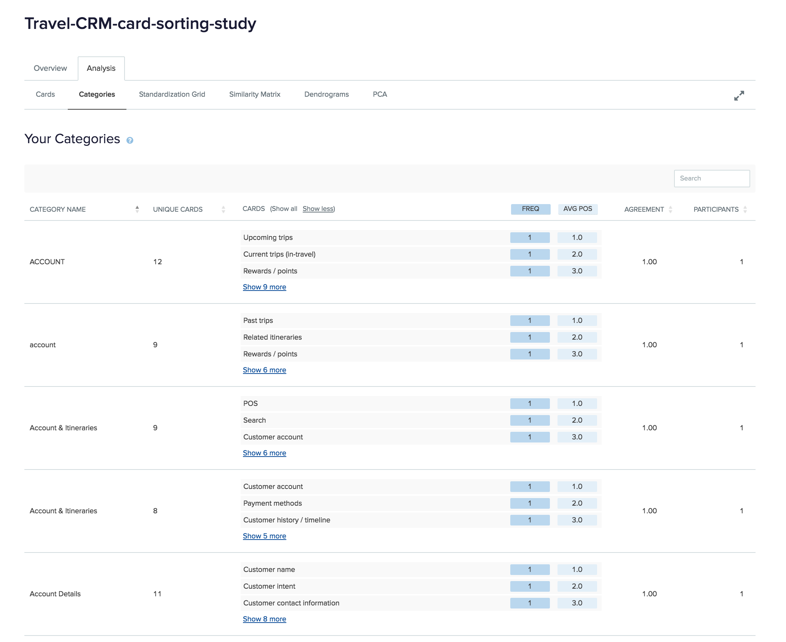Image resolution: width=786 pixels, height=642 pixels.
Task: Focus the category Search field
Action: point(711,179)
